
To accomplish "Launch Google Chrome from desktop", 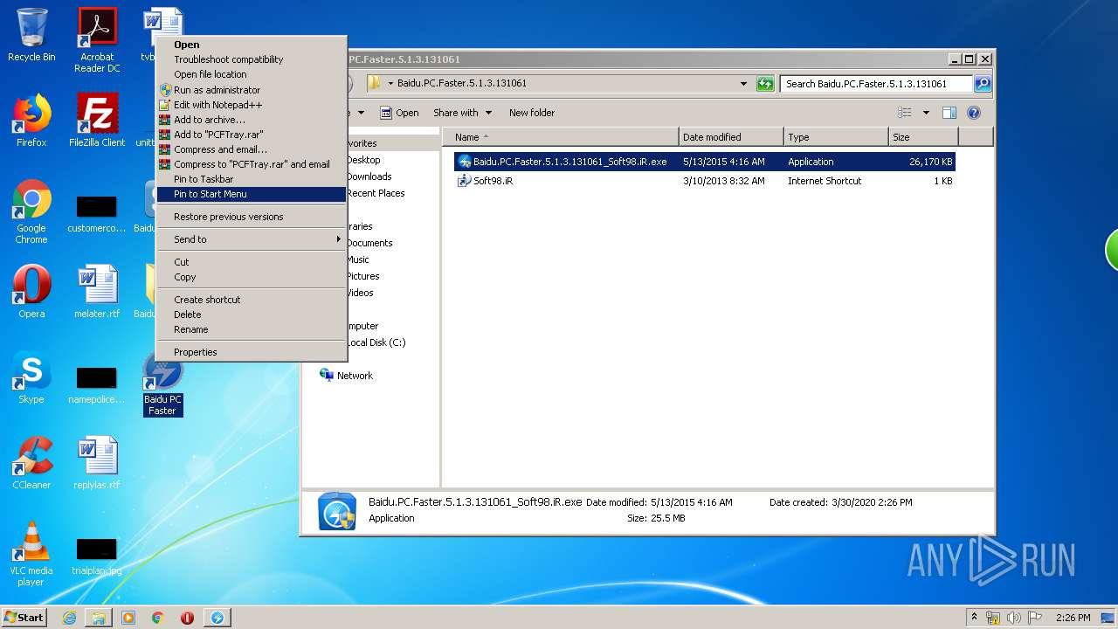I will (x=31, y=212).
